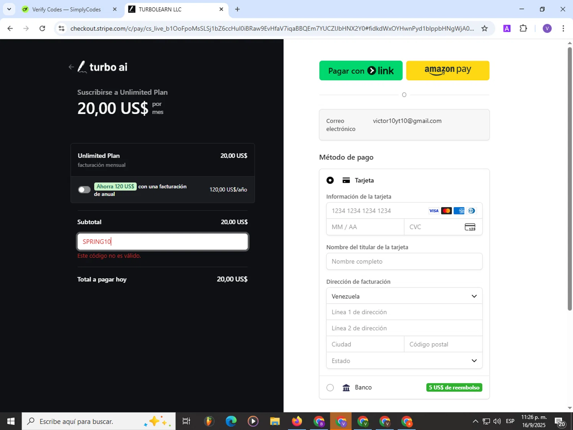The width and height of the screenshot is (573, 430).
Task: Click the card number field
Action: (404, 211)
